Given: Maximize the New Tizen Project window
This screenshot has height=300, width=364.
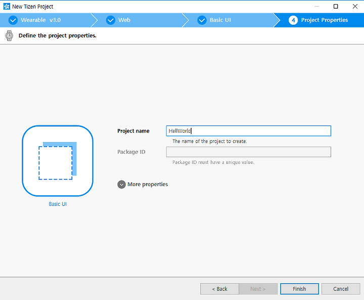Looking at the screenshot, I should 336,7.
